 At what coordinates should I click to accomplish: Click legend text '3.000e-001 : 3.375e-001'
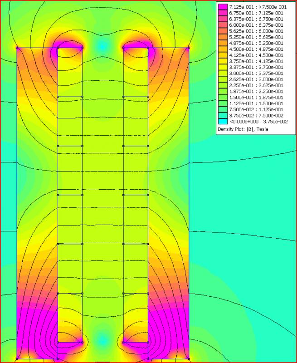coord(256,73)
